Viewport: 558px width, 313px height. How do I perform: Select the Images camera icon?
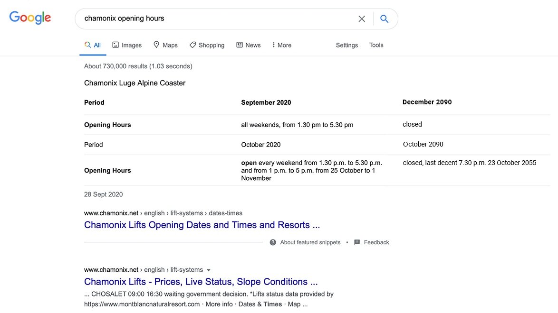115,44
